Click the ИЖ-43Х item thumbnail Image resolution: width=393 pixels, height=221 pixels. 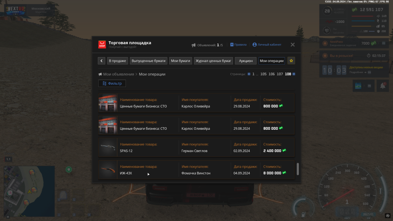tap(108, 170)
